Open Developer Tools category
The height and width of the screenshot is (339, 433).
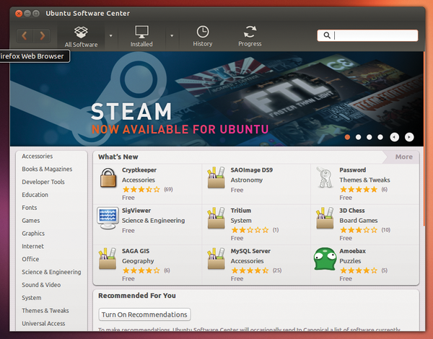[43, 182]
